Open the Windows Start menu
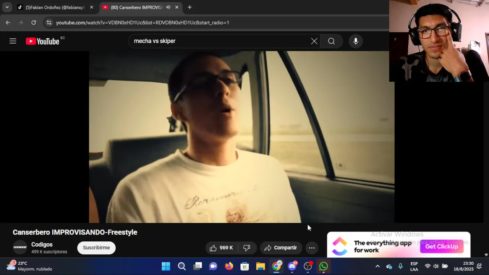This screenshot has width=489, height=275. pos(166,266)
